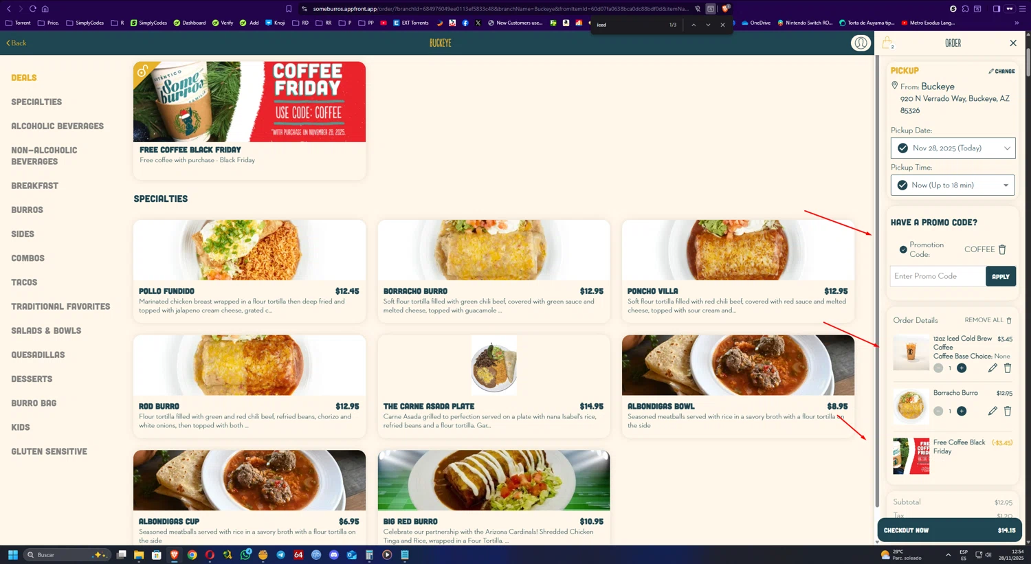This screenshot has width=1031, height=564.
Task: Click Checkout Now button
Action: [x=949, y=530]
